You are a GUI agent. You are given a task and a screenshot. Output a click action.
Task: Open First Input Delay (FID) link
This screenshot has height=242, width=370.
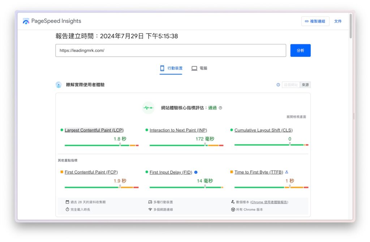tap(171, 172)
